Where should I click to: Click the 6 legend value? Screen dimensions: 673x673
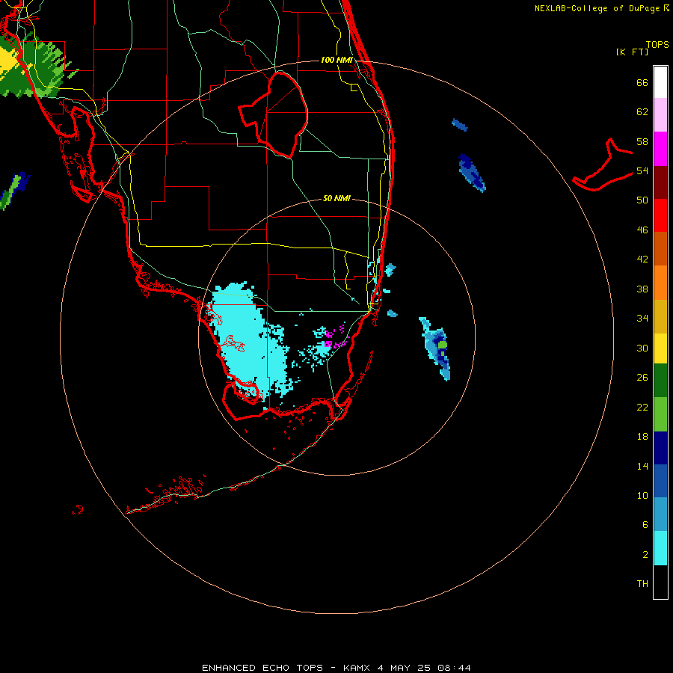point(645,525)
